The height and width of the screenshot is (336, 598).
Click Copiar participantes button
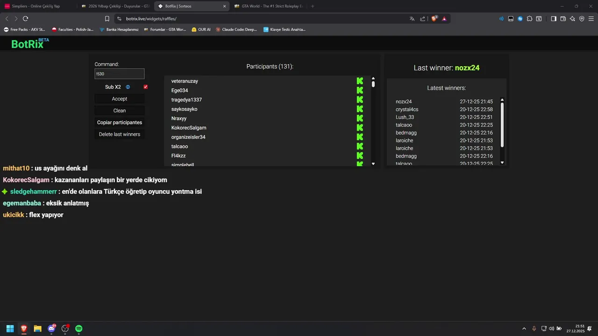pyautogui.click(x=120, y=122)
